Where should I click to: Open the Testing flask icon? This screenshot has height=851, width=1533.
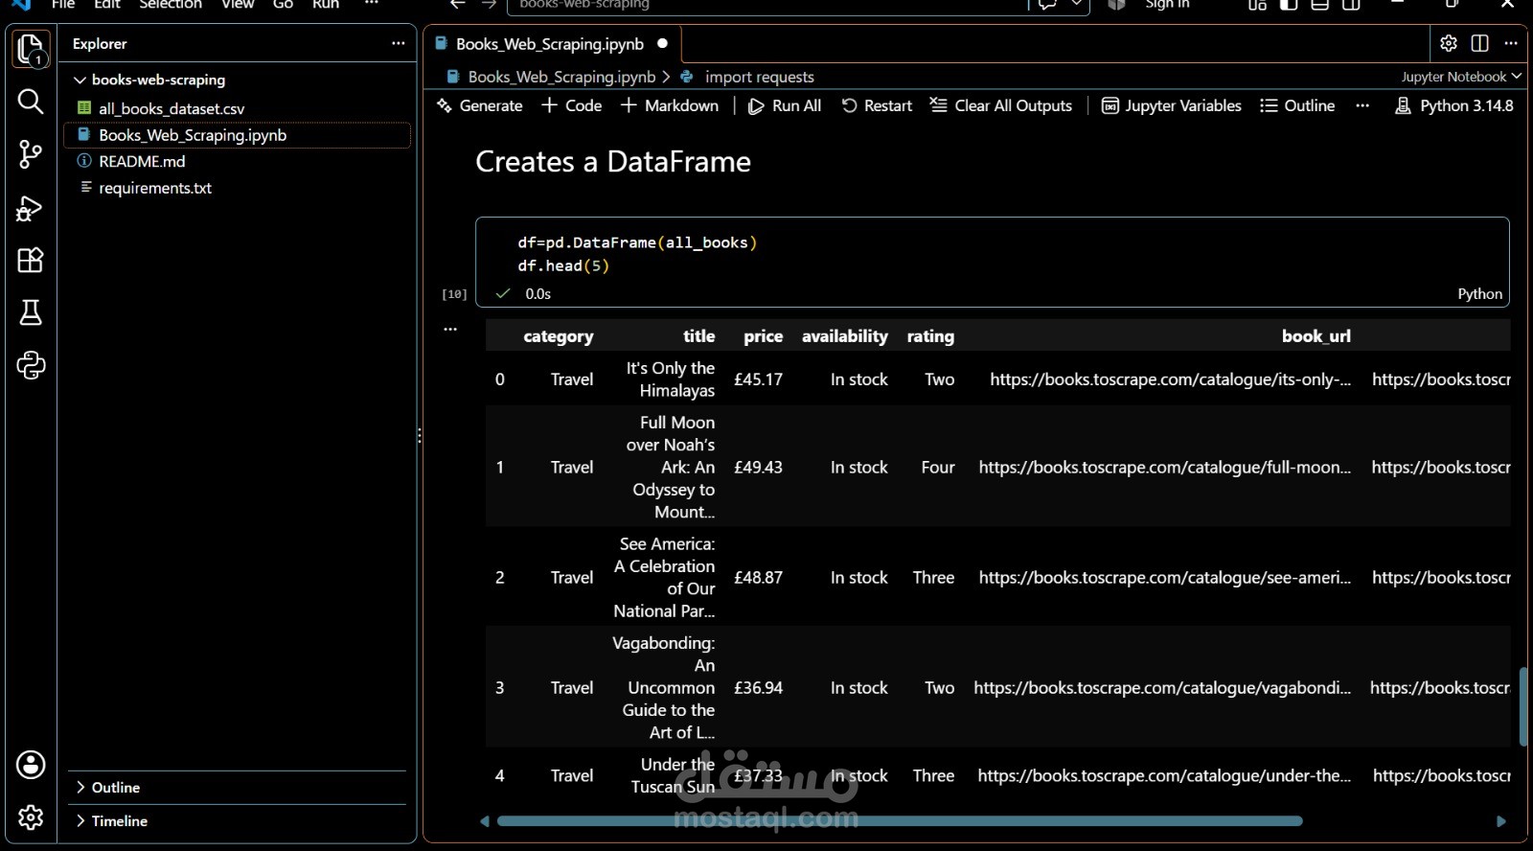point(31,312)
